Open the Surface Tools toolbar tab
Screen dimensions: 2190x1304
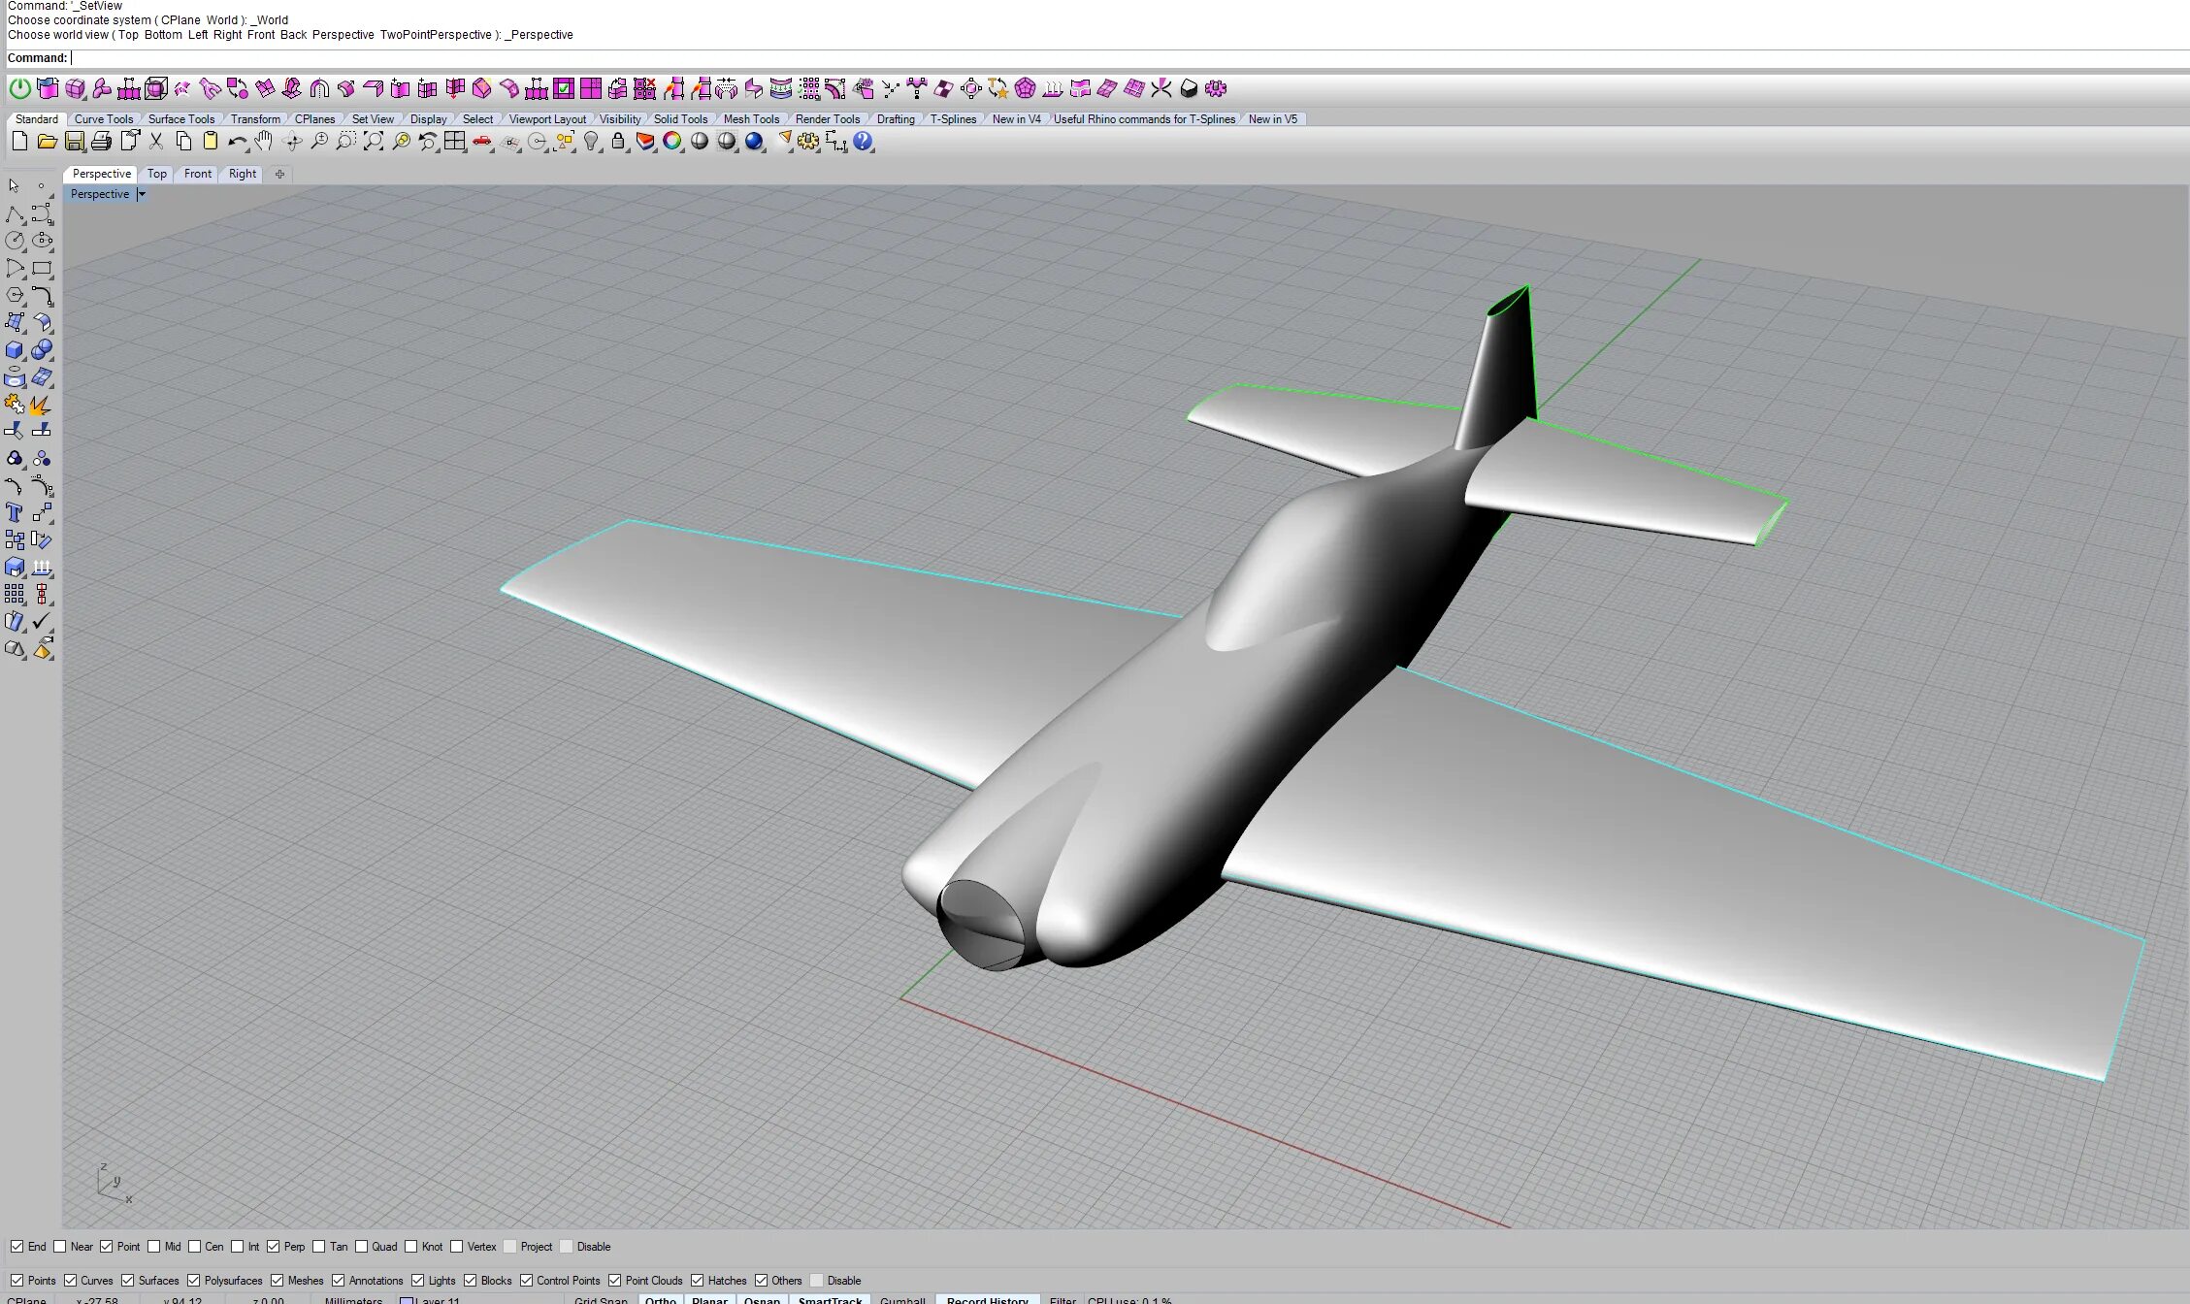[181, 119]
